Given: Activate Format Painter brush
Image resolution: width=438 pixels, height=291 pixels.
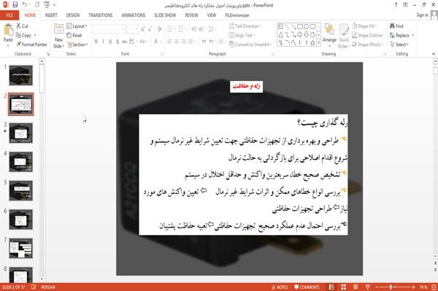Looking at the screenshot, I should (x=31, y=44).
